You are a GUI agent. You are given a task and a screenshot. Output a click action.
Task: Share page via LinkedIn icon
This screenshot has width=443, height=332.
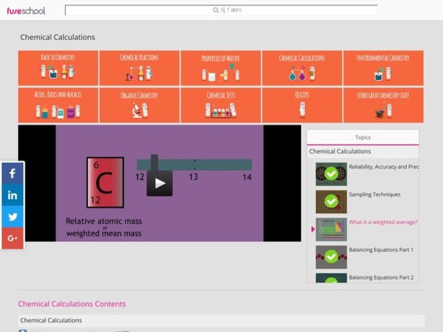[12, 195]
